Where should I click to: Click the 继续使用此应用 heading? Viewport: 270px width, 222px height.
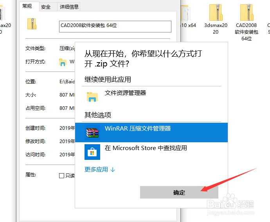(x=108, y=79)
